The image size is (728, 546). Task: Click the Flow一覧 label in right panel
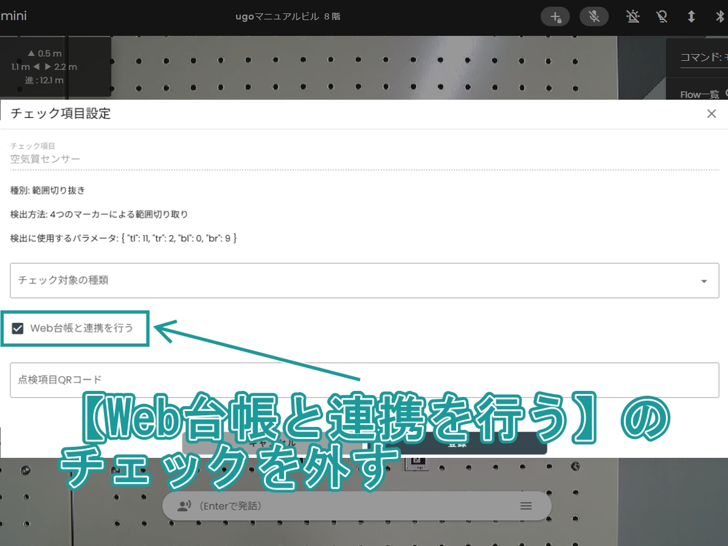tap(699, 95)
